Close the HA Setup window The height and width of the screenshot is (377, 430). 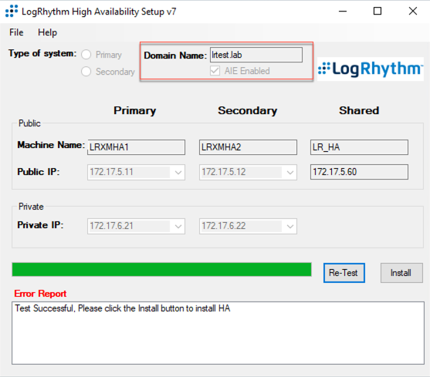click(413, 12)
